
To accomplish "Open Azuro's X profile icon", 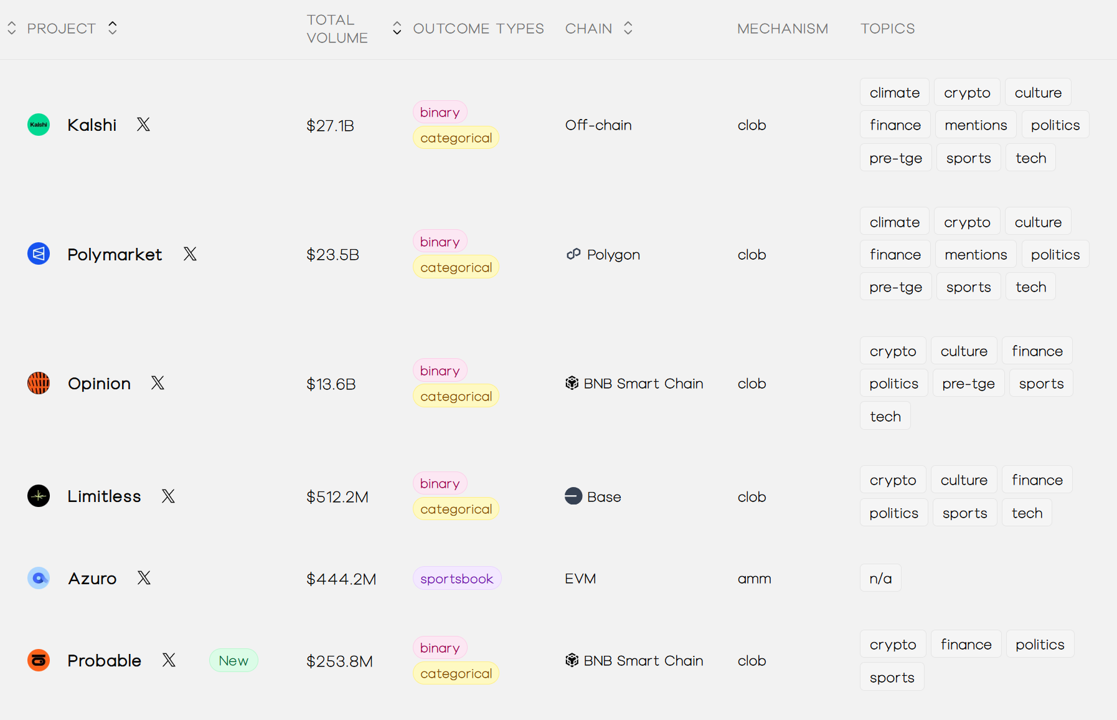I will 144,578.
